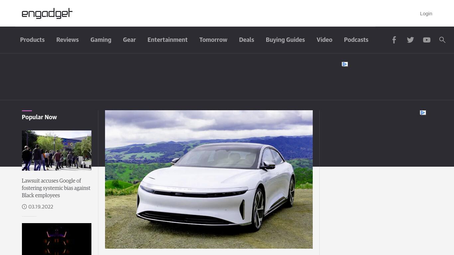
Task: Open the Podcasts section
Action: pos(356,40)
